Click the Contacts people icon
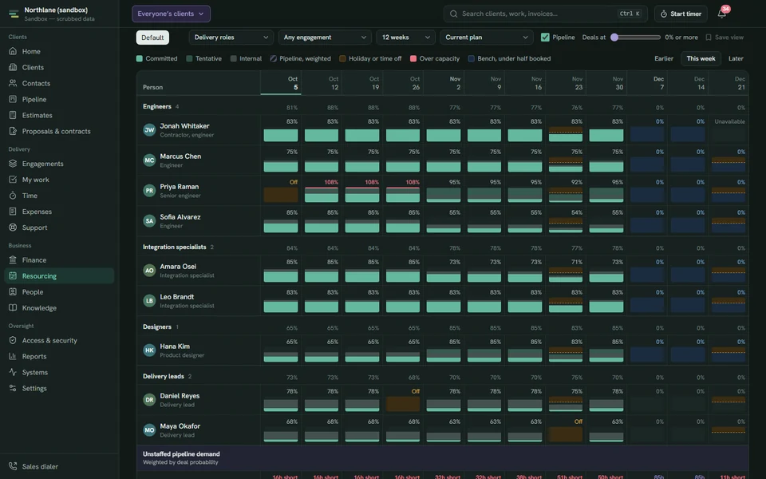The image size is (766, 479). tap(13, 83)
